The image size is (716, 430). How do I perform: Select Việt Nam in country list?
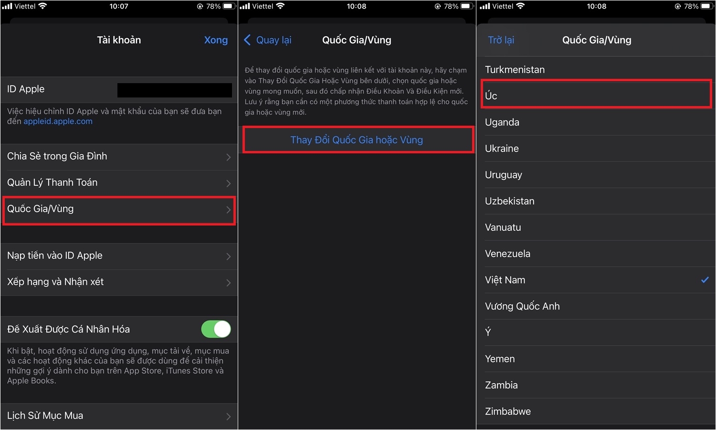click(x=596, y=280)
